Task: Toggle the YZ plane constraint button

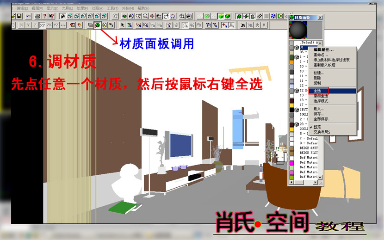Action: [x=56, y=25]
